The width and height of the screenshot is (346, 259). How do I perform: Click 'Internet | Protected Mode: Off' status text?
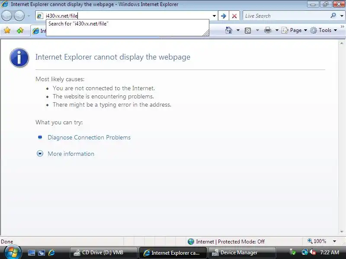(230, 242)
